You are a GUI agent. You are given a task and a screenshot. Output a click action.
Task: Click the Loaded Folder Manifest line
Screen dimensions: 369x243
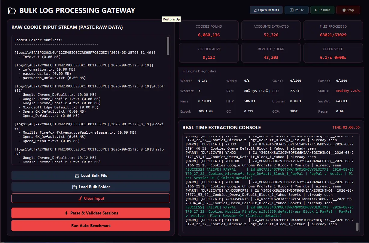coord(38,40)
